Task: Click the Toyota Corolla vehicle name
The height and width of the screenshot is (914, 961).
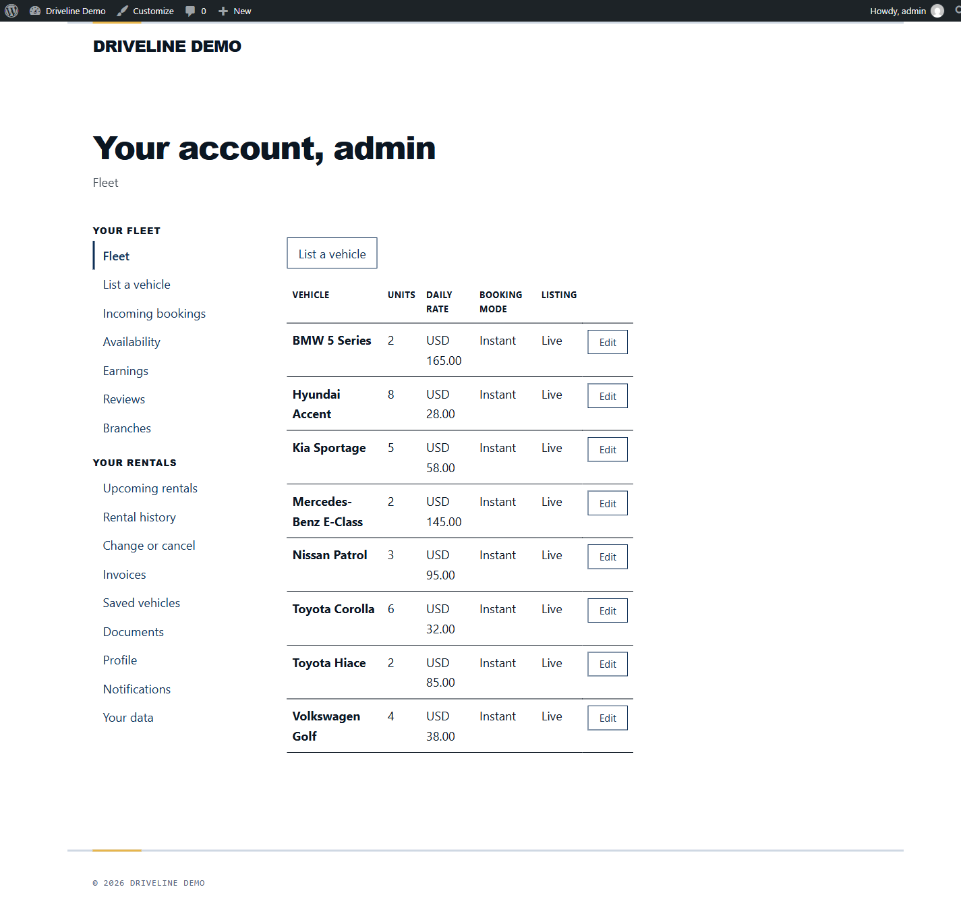Action: (333, 609)
